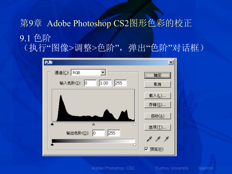The height and width of the screenshot is (174, 232).
Task: Open the 选项(T) options dialog
Action: tap(157, 127)
